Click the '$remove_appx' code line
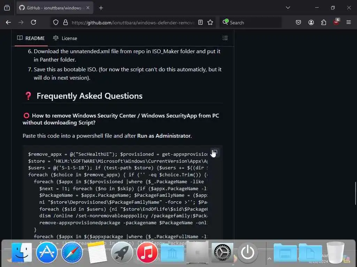Screen dimensions: 357x267 coord(118,154)
